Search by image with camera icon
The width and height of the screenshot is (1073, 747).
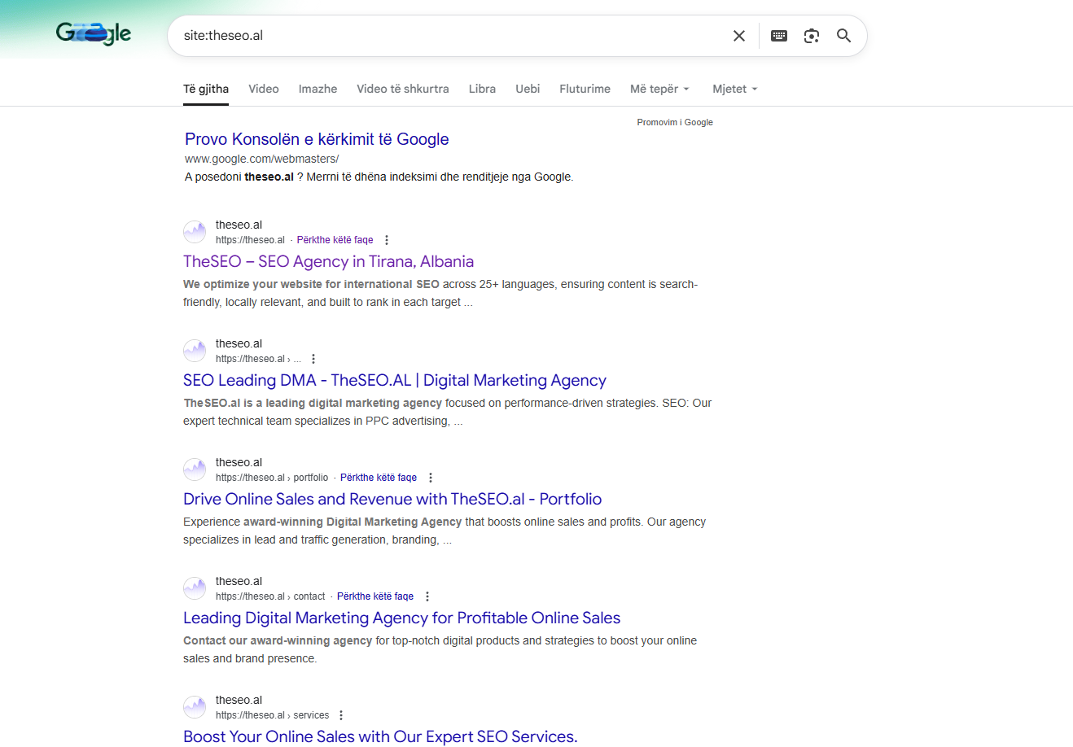point(812,36)
